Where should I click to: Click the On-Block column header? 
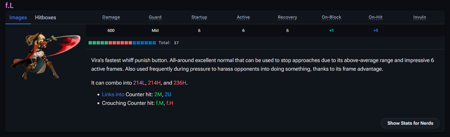(x=331, y=17)
